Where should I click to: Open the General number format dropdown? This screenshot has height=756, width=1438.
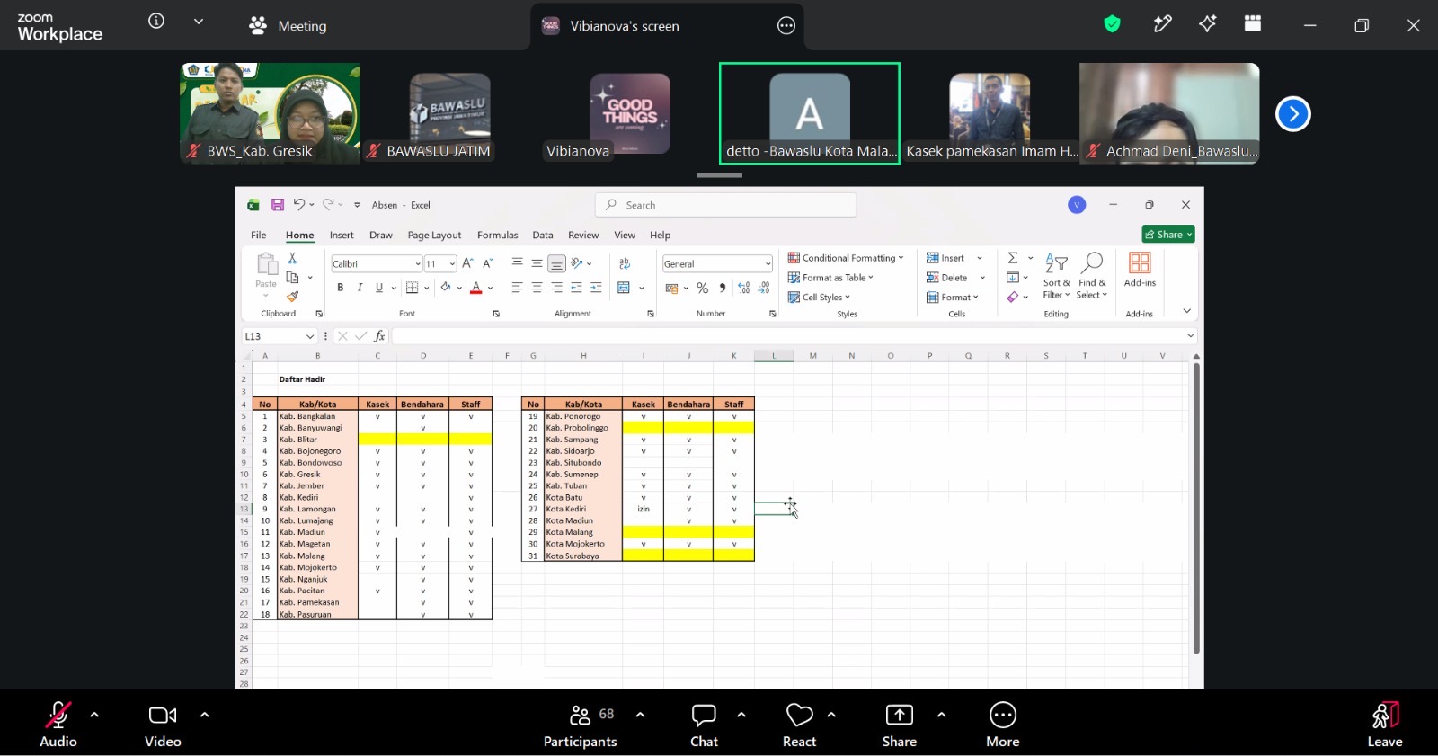coord(768,264)
